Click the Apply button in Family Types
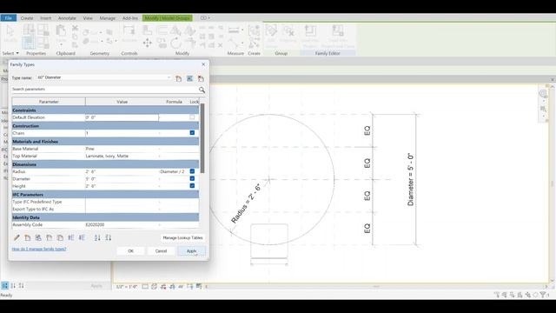Image resolution: width=556 pixels, height=313 pixels. point(191,251)
